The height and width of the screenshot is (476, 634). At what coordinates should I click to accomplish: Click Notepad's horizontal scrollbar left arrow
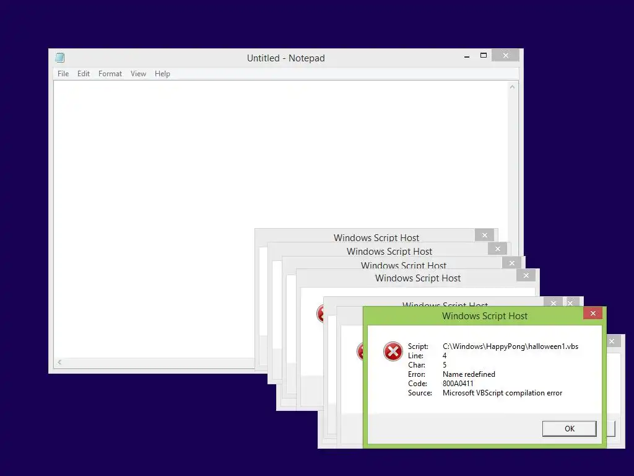pyautogui.click(x=59, y=362)
